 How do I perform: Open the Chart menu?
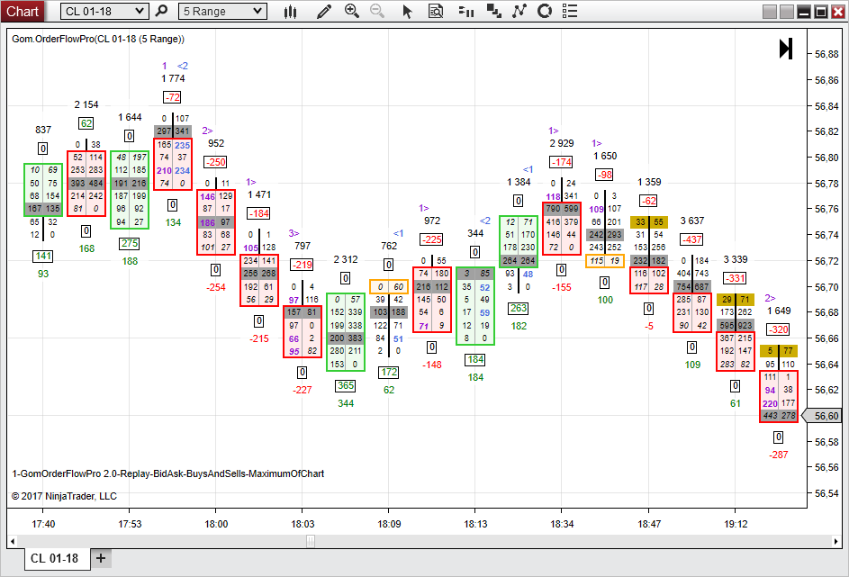click(22, 11)
